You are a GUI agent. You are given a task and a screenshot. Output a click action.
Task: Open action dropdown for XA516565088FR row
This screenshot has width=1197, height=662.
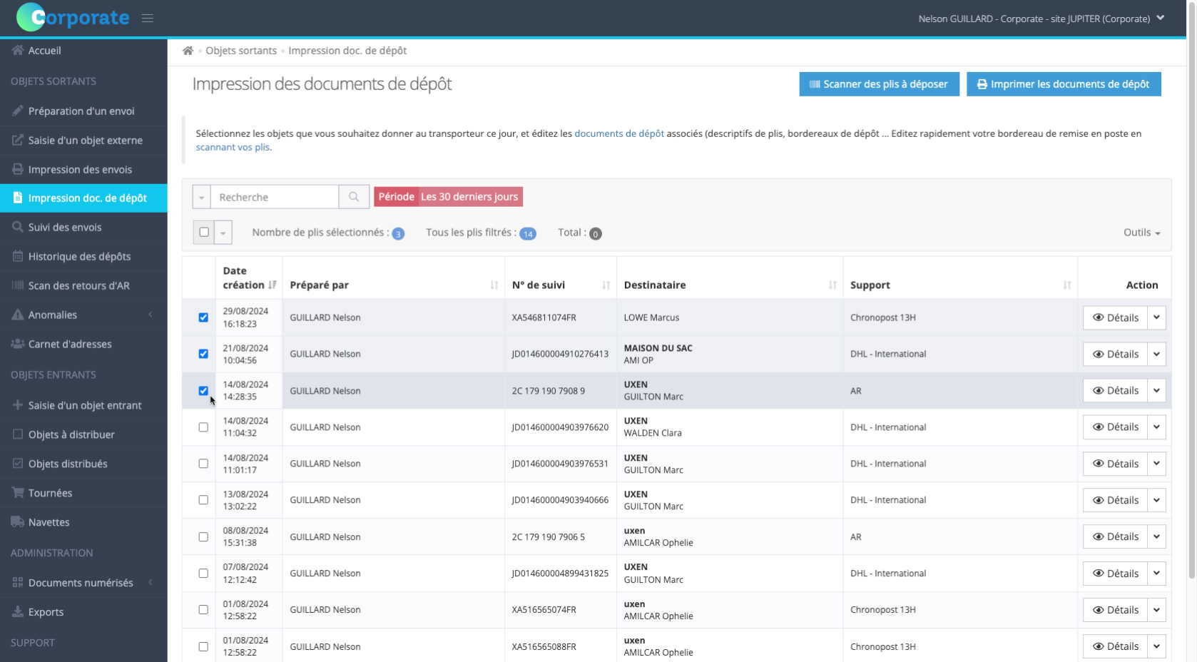tap(1156, 646)
